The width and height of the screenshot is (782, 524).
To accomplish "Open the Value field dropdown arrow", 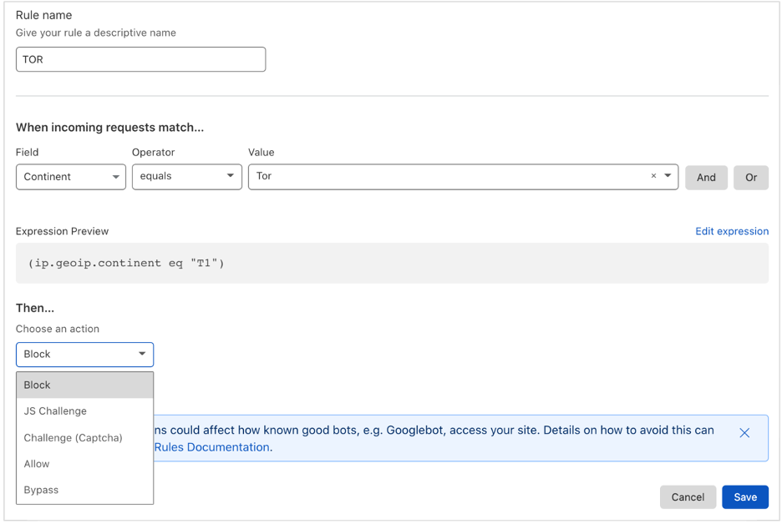I will point(667,176).
